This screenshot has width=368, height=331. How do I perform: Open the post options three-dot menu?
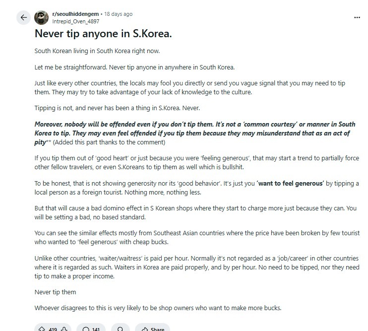point(357,17)
